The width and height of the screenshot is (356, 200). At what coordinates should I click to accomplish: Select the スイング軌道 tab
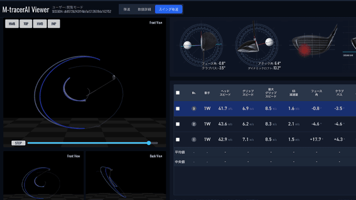click(x=169, y=9)
